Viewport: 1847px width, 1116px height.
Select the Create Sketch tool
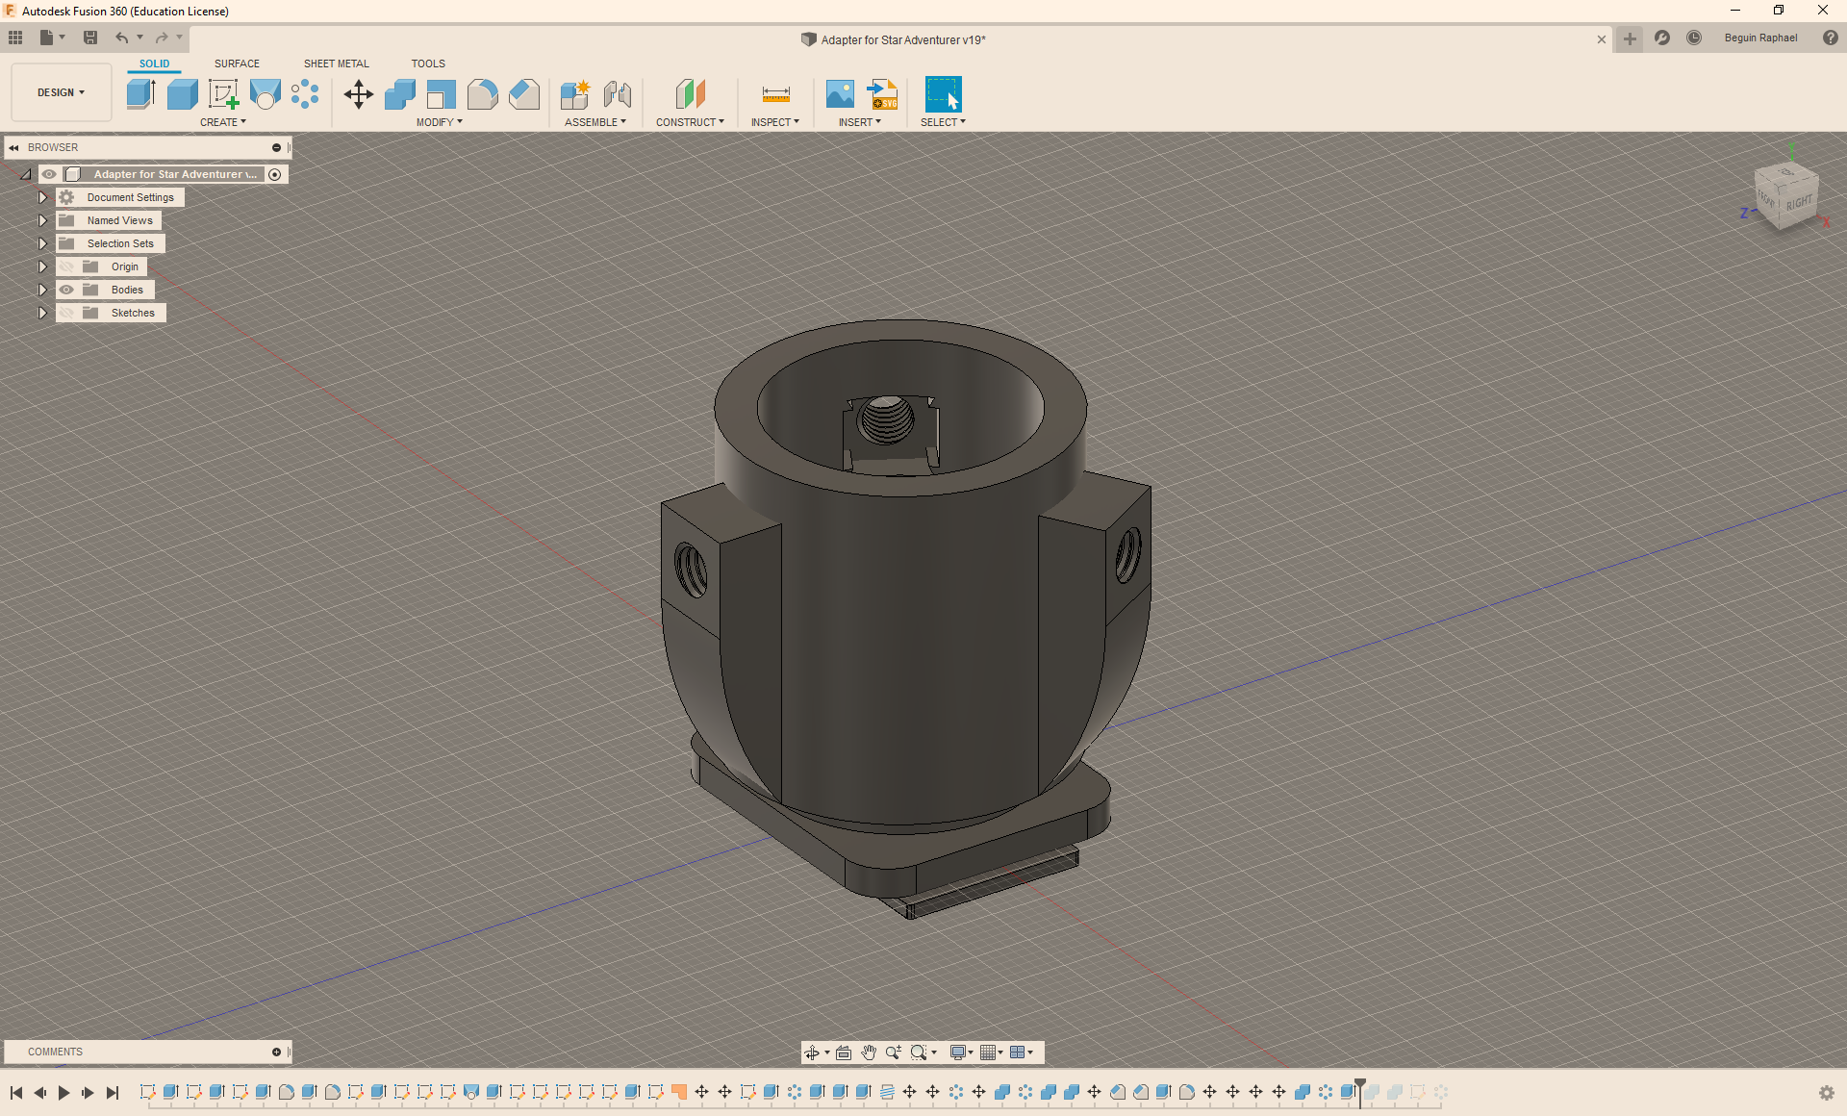point(223,94)
